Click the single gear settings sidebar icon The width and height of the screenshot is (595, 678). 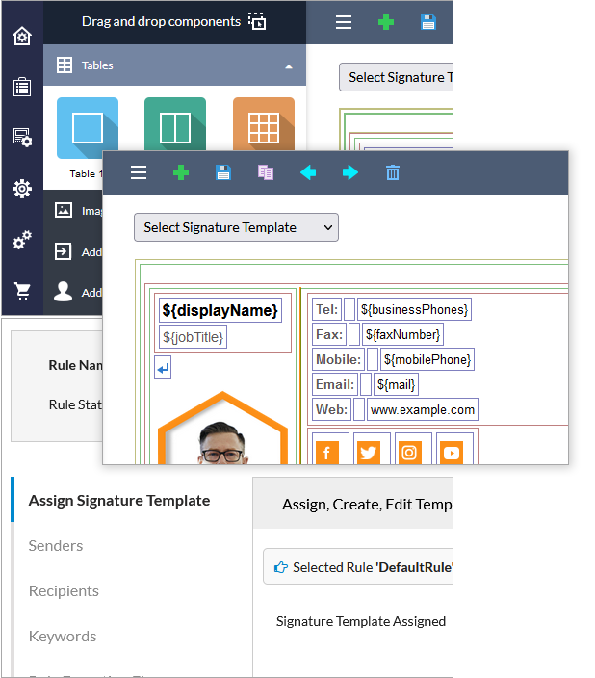coord(21,189)
